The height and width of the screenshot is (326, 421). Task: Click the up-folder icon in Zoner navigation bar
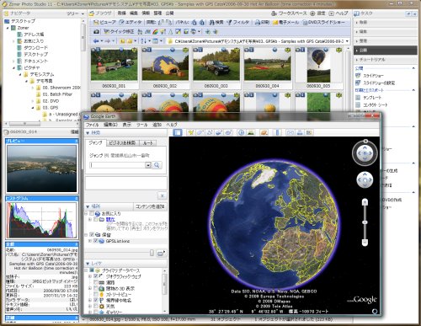coord(122,41)
